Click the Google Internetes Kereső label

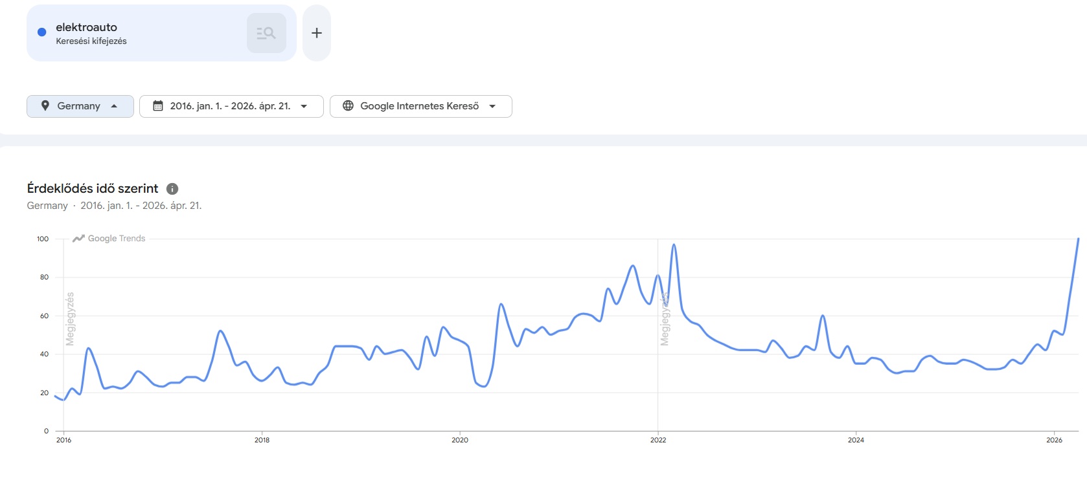419,106
